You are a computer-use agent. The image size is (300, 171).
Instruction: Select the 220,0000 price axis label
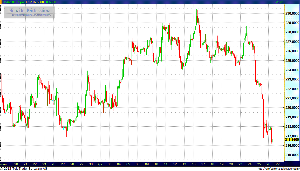[x=292, y=108]
